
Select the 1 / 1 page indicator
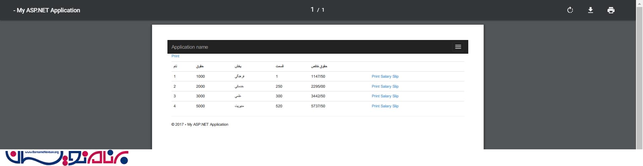pyautogui.click(x=317, y=10)
